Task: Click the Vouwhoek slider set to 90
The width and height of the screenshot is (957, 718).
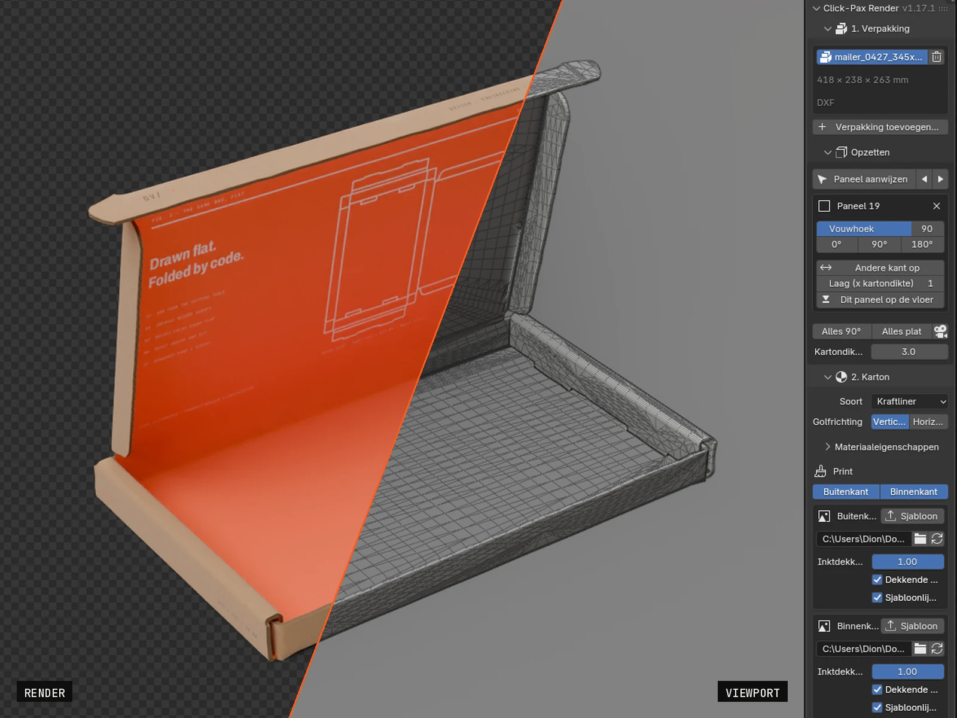Action: point(880,229)
